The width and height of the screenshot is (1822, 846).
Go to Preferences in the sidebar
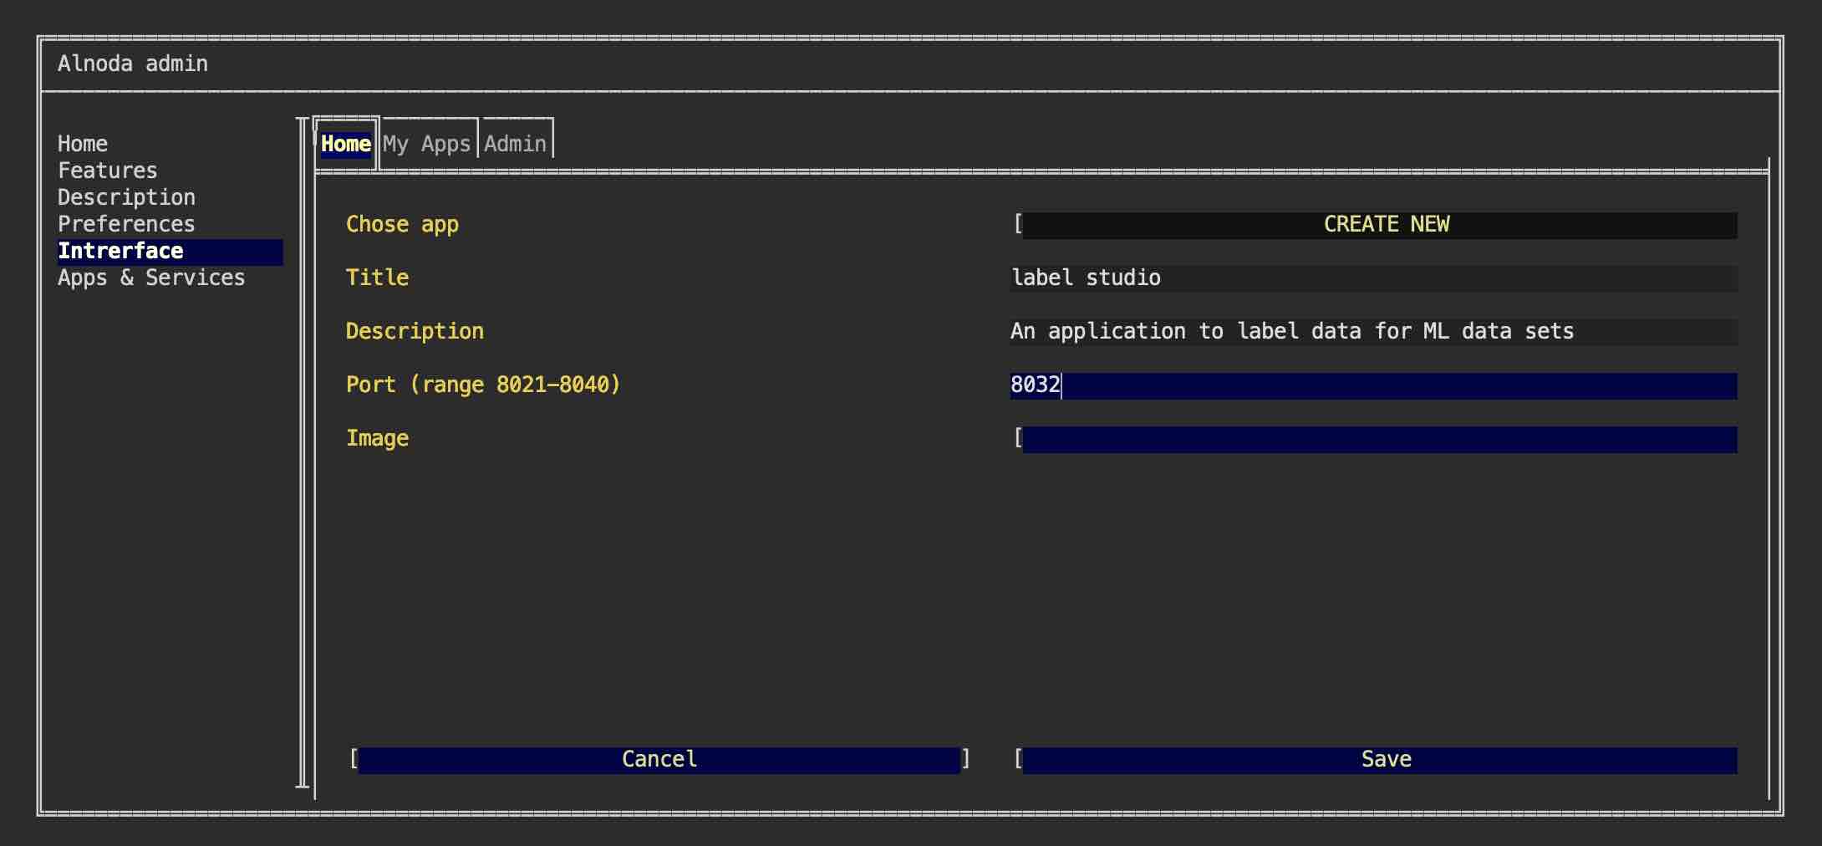point(126,224)
